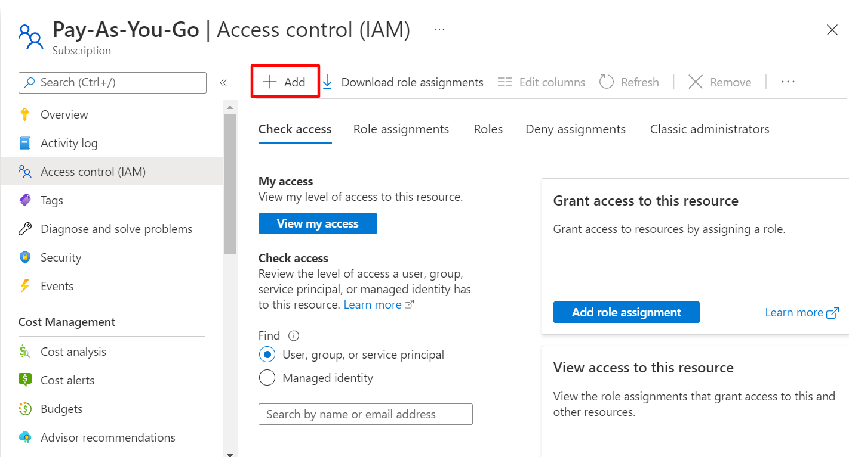Click the Remove X icon in toolbar
The image size is (849, 457).
click(x=695, y=82)
